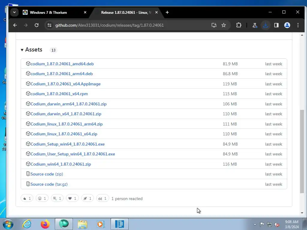Viewport: 307px width, 230px height.
Task: Close the Release 1.87.0.24061 tab
Action: pyautogui.click(x=156, y=12)
